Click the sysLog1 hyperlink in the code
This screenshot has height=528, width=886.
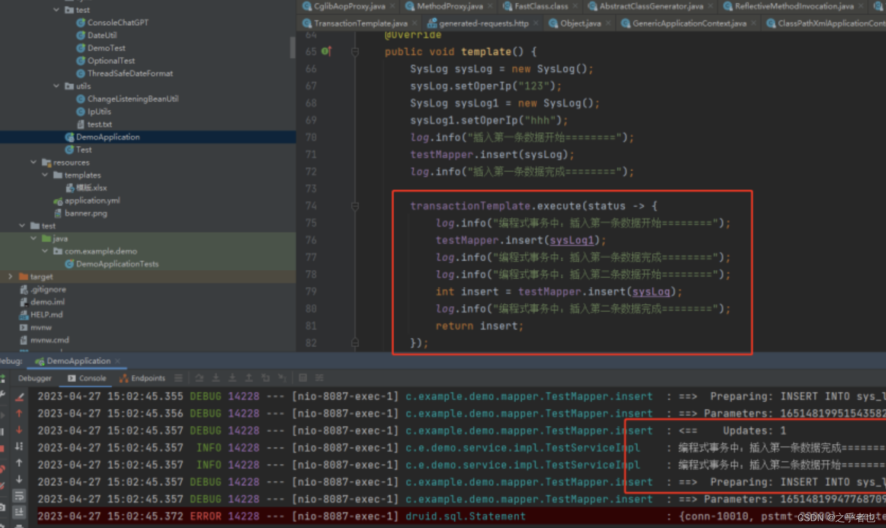(x=572, y=240)
